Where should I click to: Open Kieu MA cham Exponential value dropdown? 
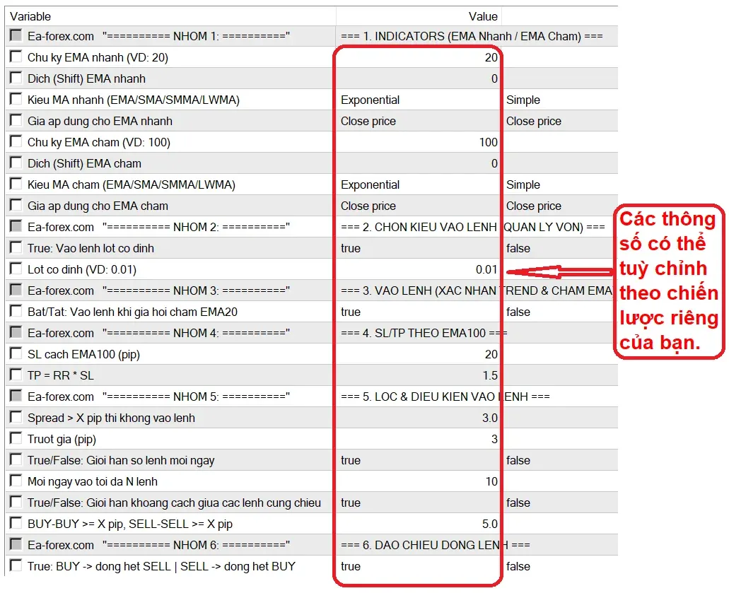point(419,184)
